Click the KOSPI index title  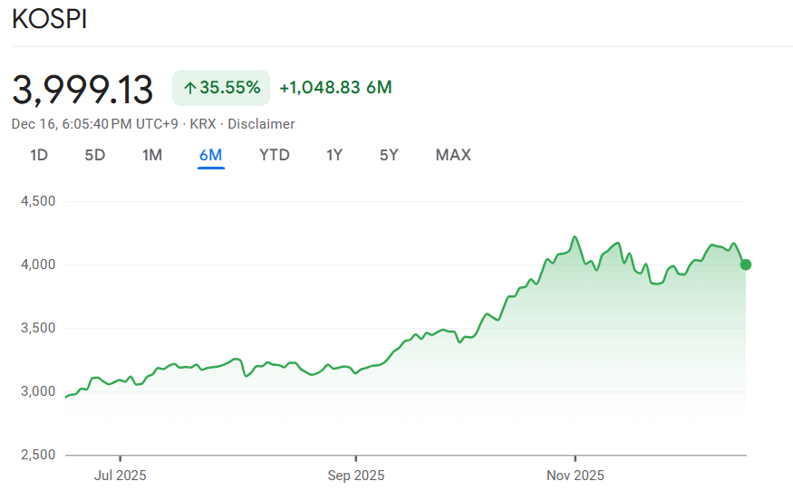coord(50,20)
